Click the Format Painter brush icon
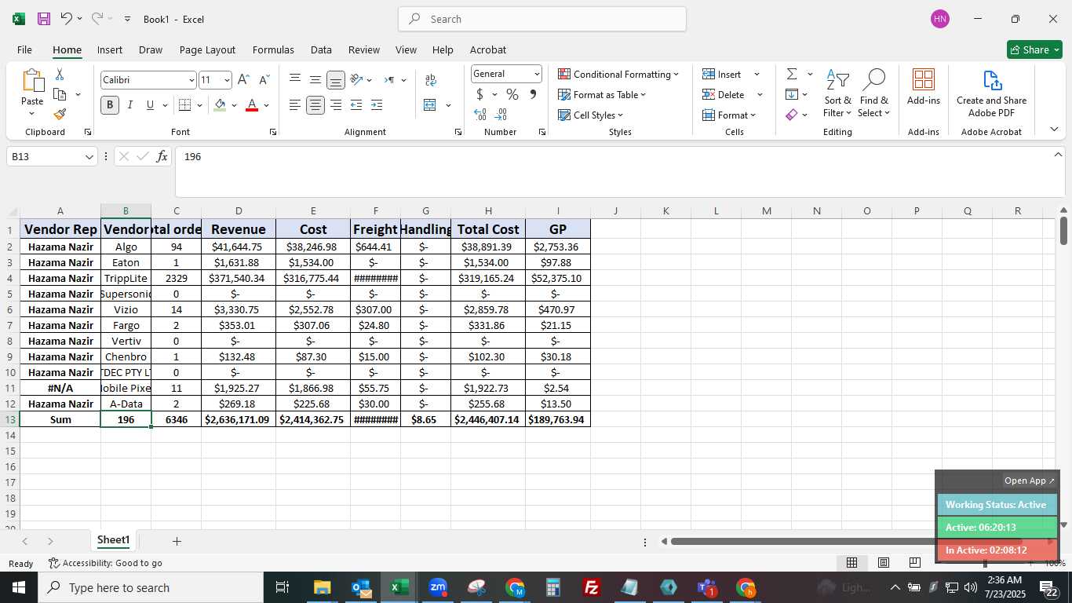Viewport: 1072px width, 603px height. tap(60, 114)
